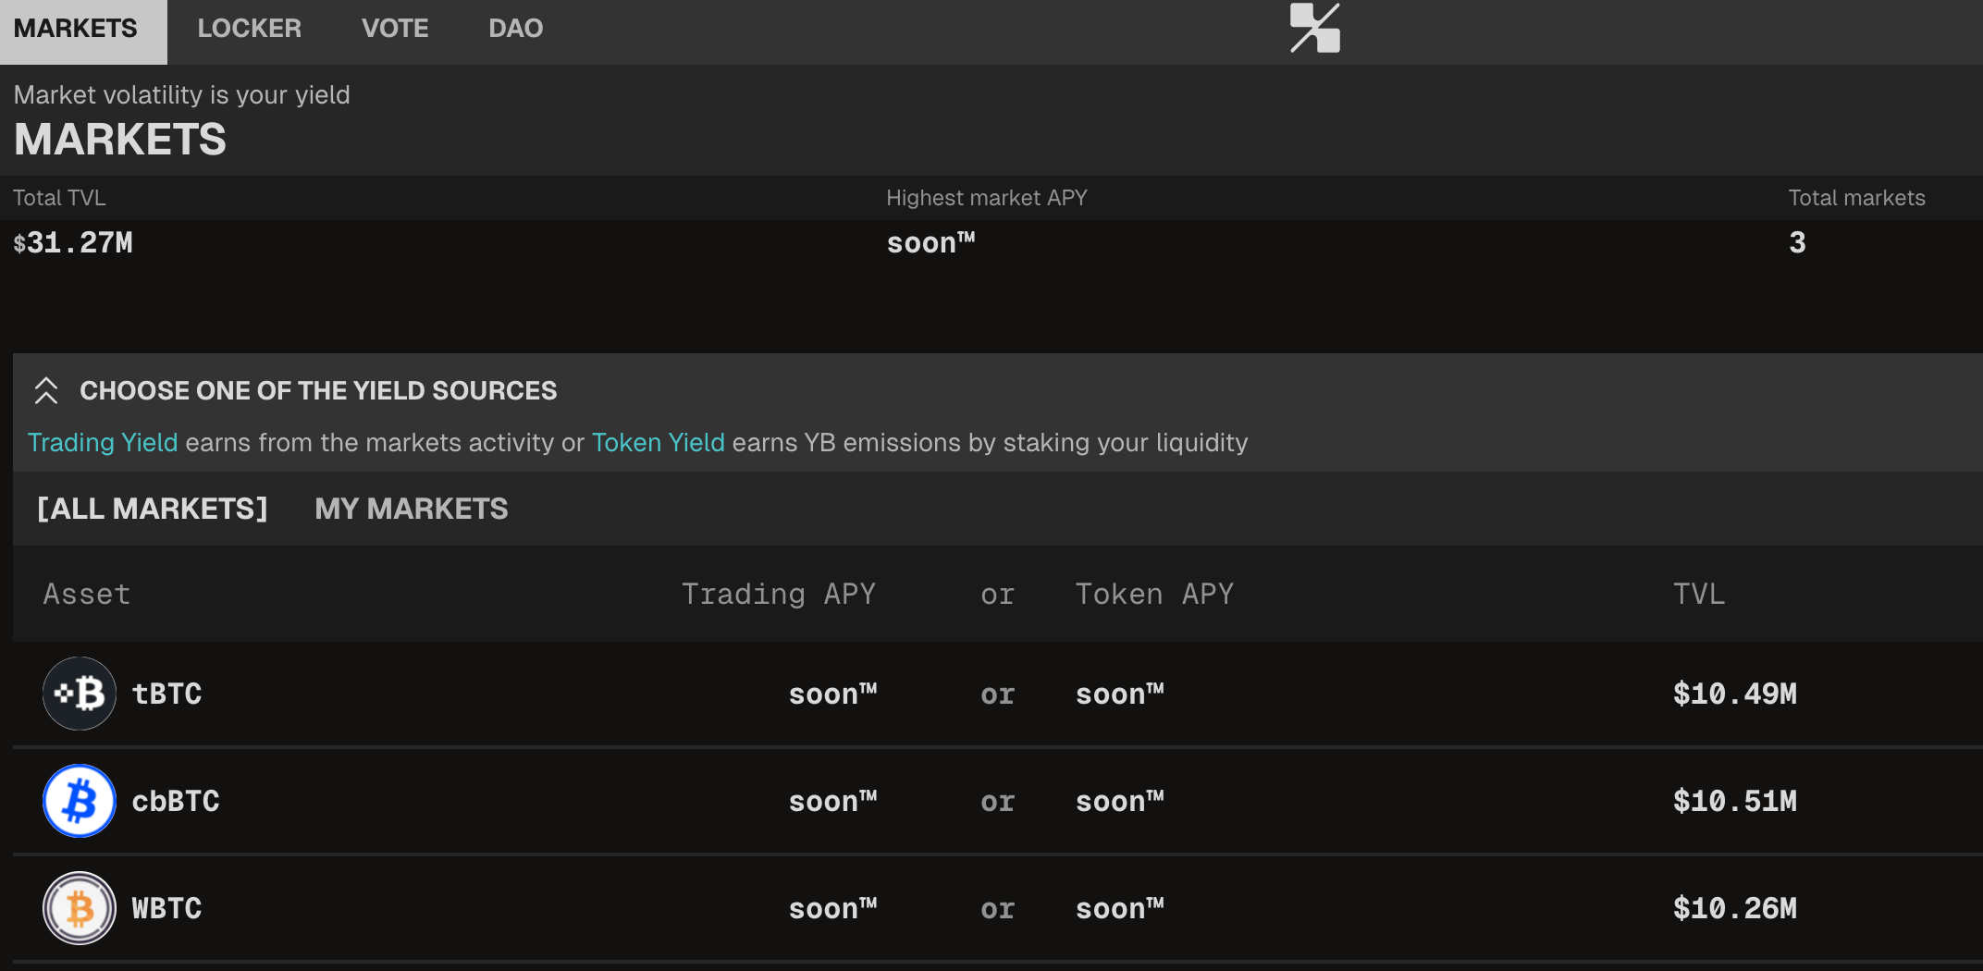Click the WBTC orange Bitcoin icon
The width and height of the screenshot is (1983, 971).
coord(80,908)
